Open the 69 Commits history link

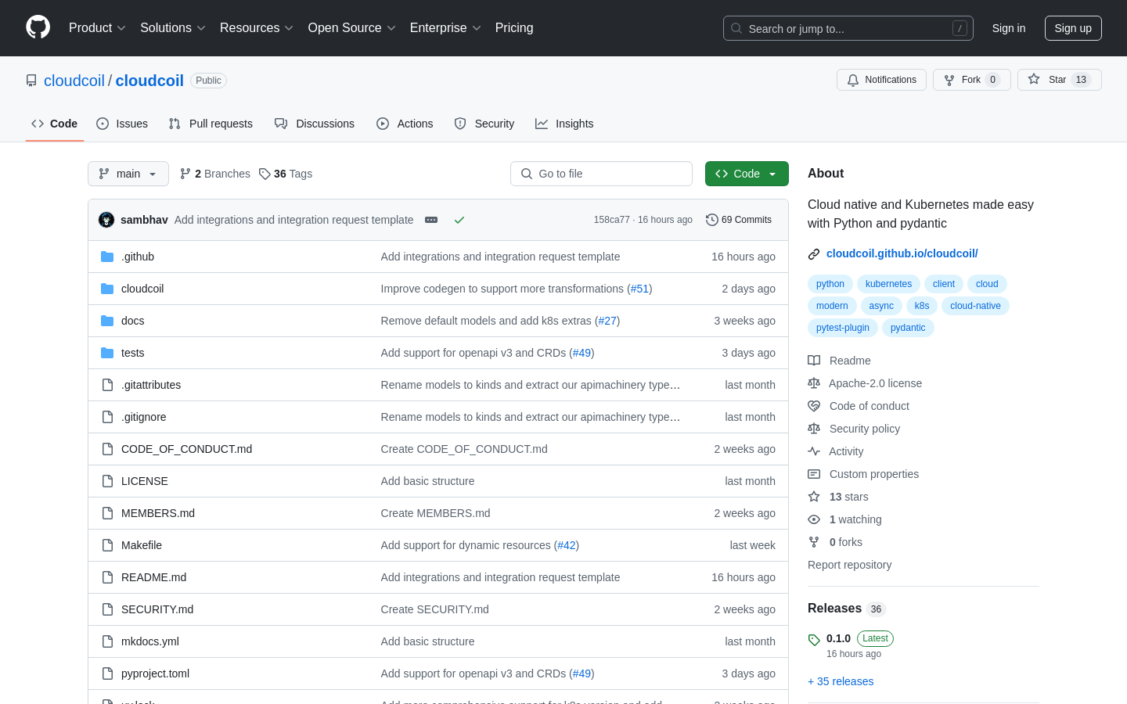coord(739,220)
